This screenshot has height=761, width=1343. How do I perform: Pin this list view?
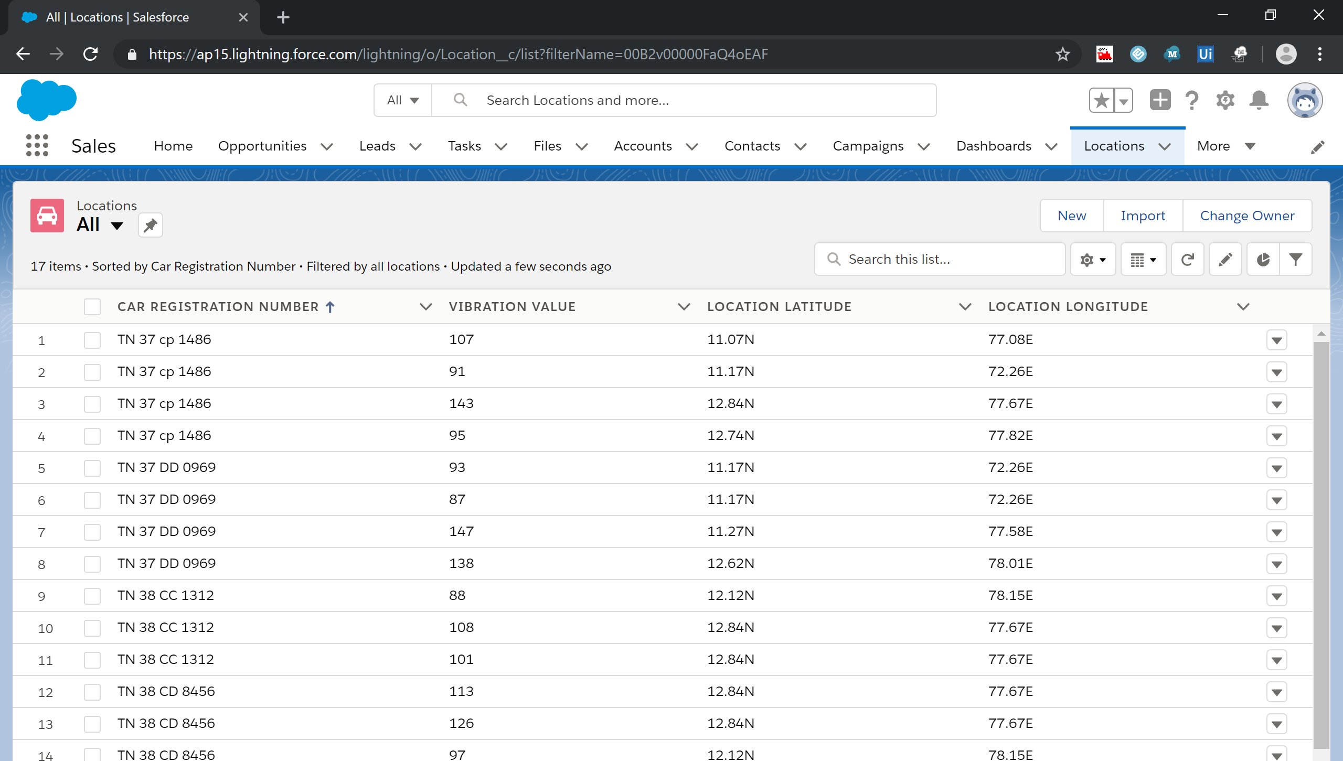pyautogui.click(x=150, y=226)
